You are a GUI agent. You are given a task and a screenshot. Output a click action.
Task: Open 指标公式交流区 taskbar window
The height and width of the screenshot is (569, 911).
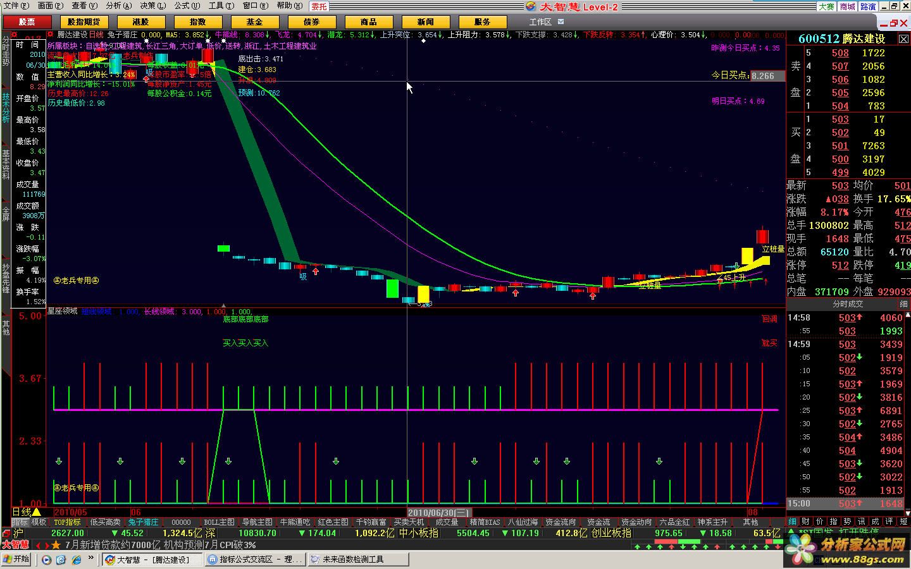click(x=255, y=560)
